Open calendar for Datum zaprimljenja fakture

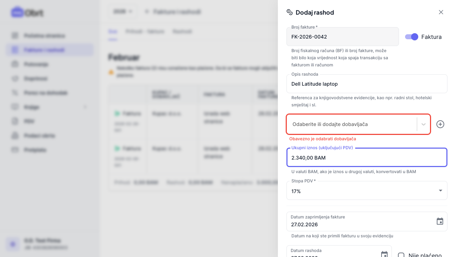click(440, 221)
